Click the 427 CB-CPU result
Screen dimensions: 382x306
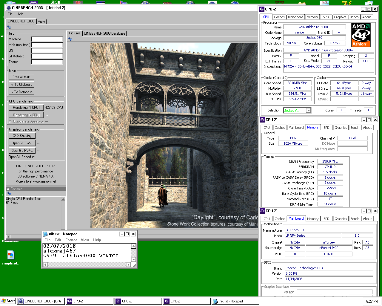(54, 108)
